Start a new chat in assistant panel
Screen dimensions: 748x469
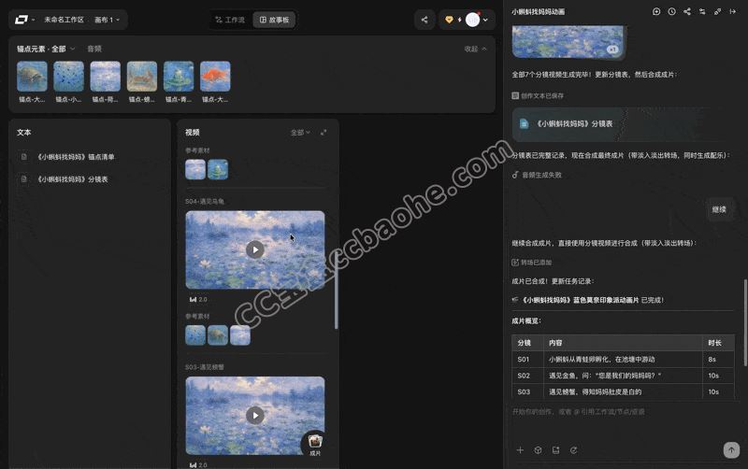[656, 11]
